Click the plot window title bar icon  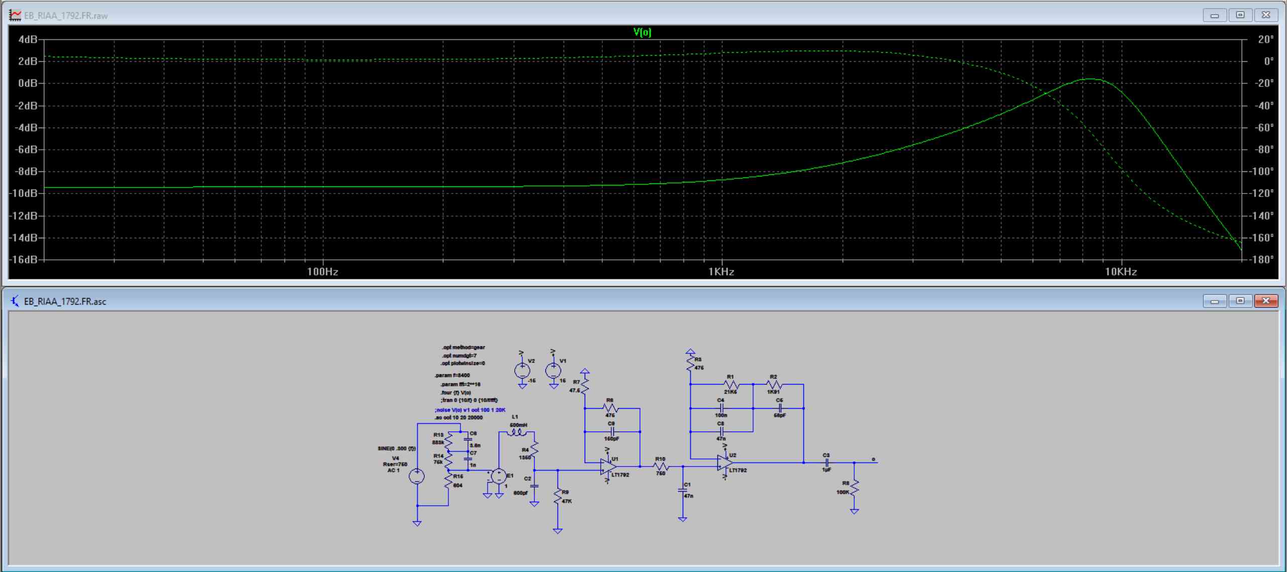pyautogui.click(x=15, y=15)
